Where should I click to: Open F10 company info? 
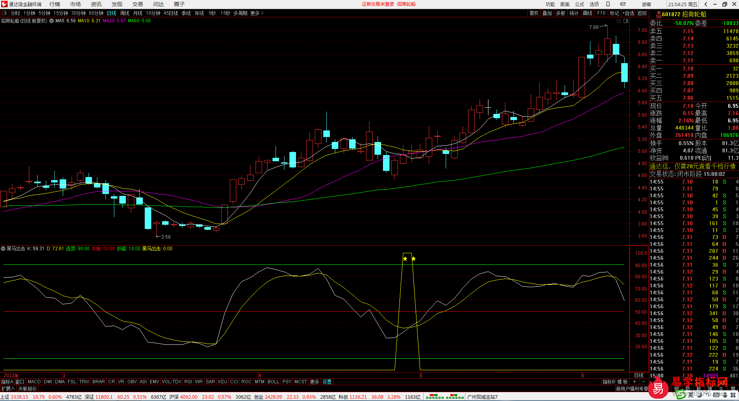pyautogui.click(x=601, y=13)
